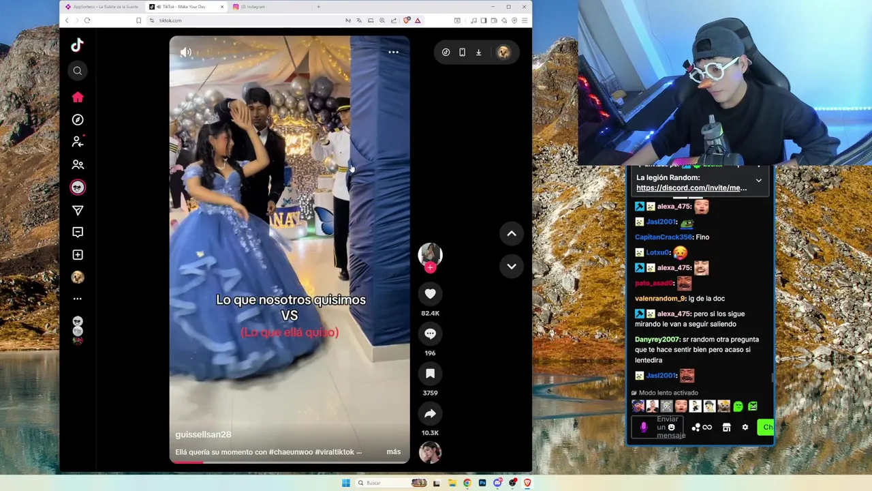Open the Explore compass icon

(78, 120)
